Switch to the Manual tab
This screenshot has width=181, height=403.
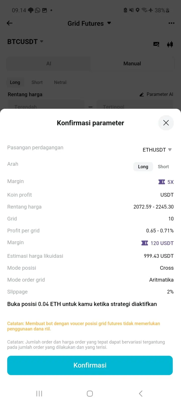(132, 64)
